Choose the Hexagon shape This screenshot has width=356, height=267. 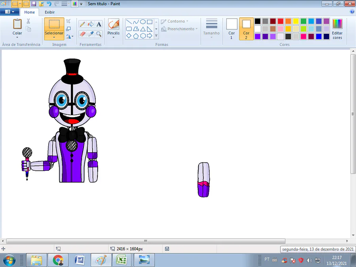(143, 36)
